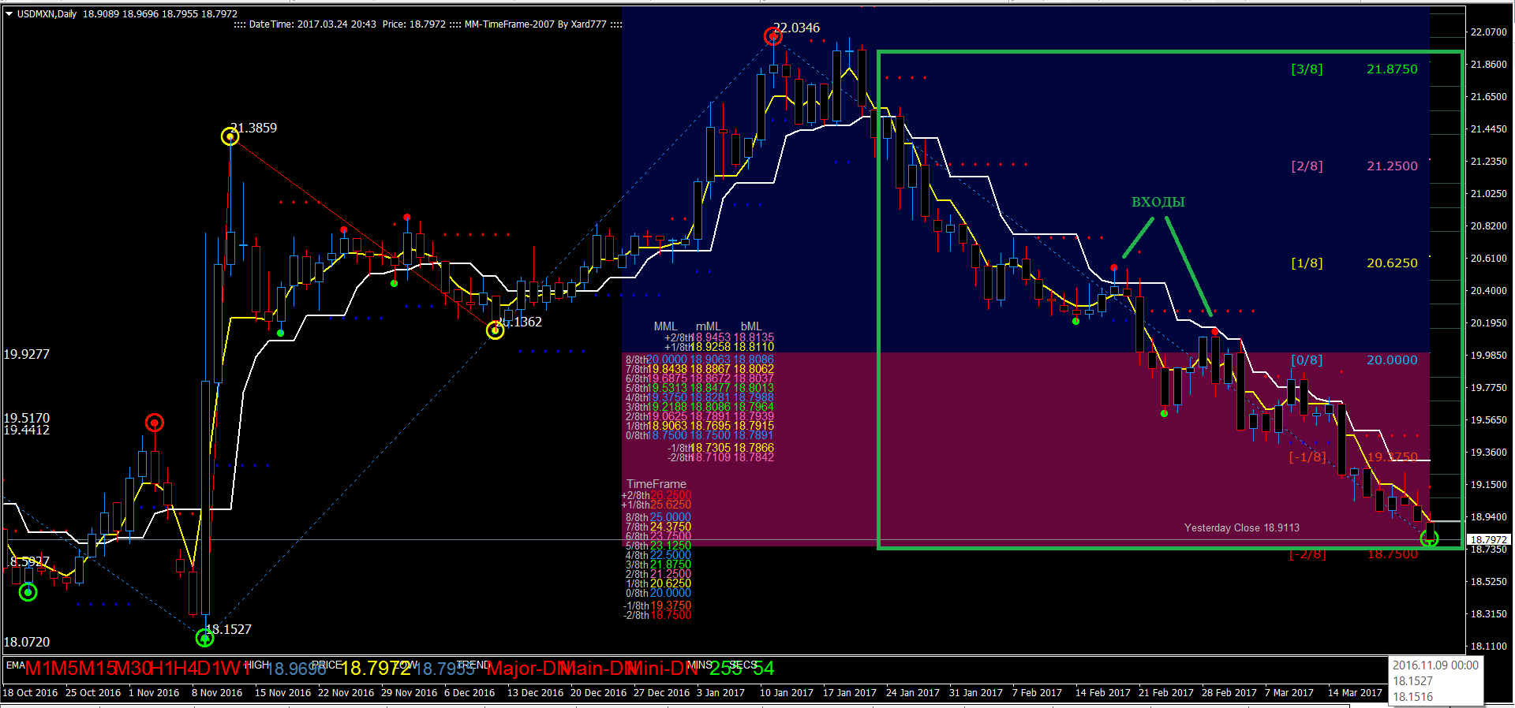Image resolution: width=1515 pixels, height=708 pixels.
Task: Click the 18.1527 low price label
Action: point(228,629)
